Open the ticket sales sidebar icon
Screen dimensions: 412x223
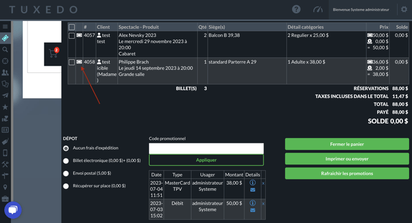point(5,38)
